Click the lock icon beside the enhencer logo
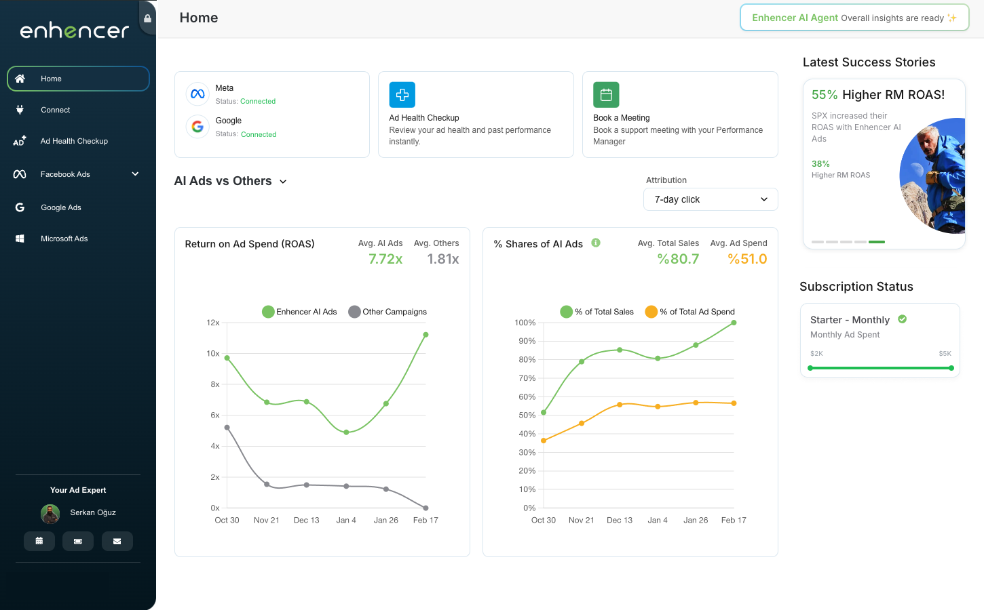This screenshot has width=984, height=610. tap(147, 18)
